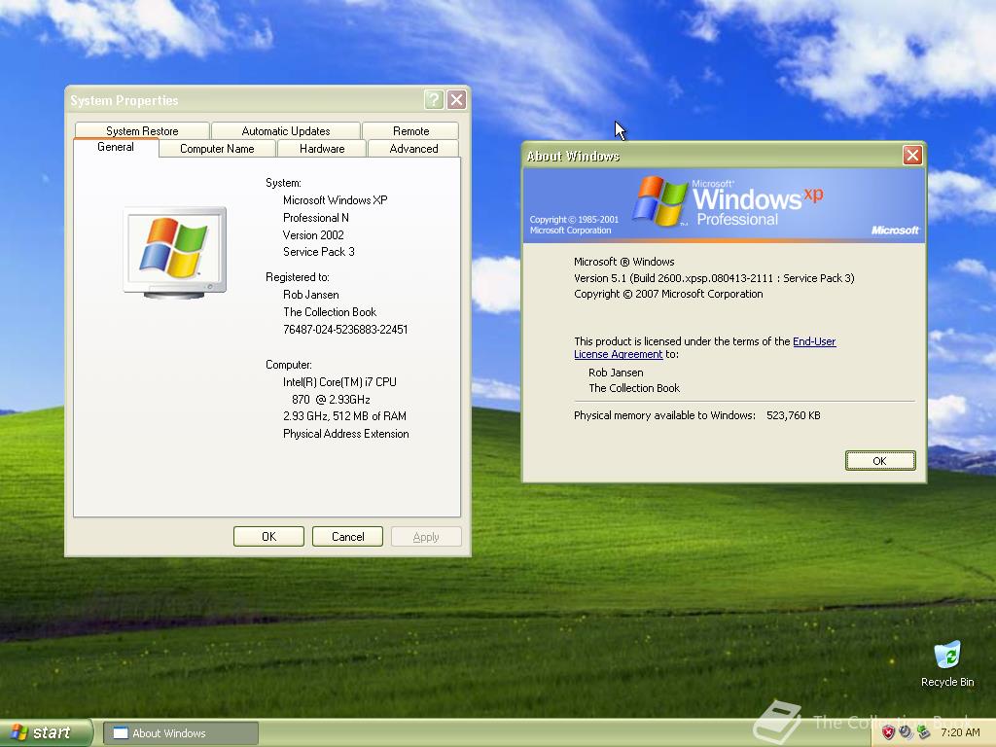This screenshot has width=996, height=747.
Task: Click the '870 @ 2.93GHz' text
Action: [x=331, y=400]
